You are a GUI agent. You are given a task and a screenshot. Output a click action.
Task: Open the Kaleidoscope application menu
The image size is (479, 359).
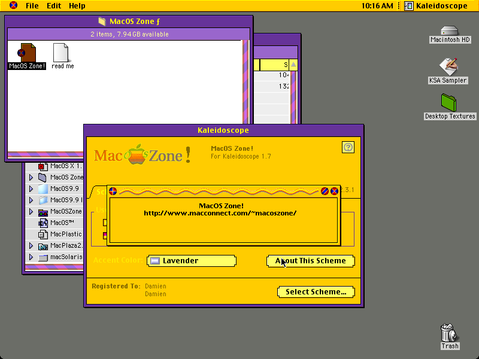(436, 6)
